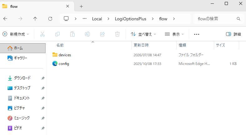
Task: Click the devices folder icon
Action: (55, 55)
